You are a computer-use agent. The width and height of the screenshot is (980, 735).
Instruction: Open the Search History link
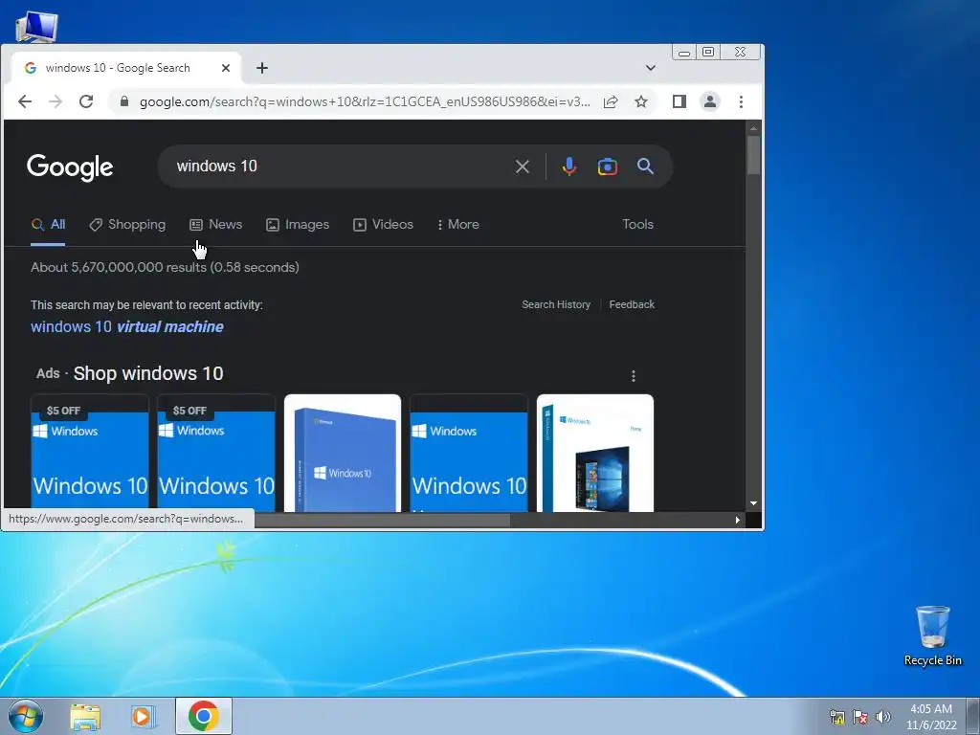pyautogui.click(x=556, y=304)
